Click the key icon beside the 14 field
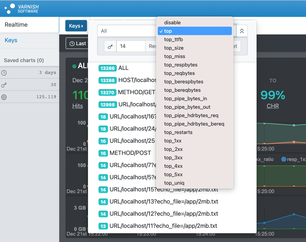The image size is (306, 242). click(110, 46)
